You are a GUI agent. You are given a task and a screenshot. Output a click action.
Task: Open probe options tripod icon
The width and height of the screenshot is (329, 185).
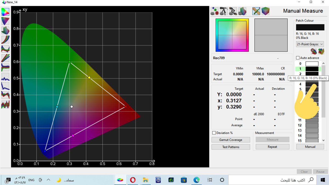click(224, 11)
